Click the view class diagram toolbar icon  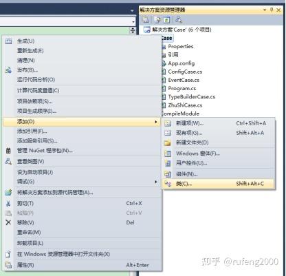tap(179, 20)
